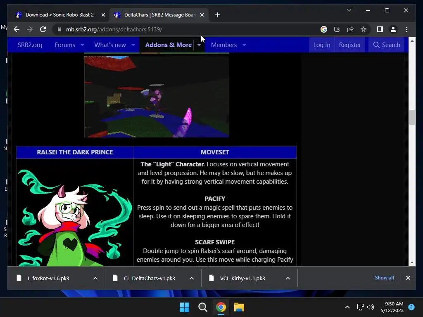Open the notification badge showing 2
The width and height of the screenshot is (423, 317).
[411, 307]
